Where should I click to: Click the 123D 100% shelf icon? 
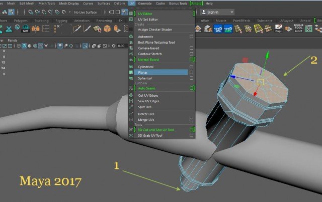228,29
